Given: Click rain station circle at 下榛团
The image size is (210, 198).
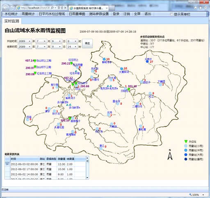Looking at the screenshot, I should point(160,85).
